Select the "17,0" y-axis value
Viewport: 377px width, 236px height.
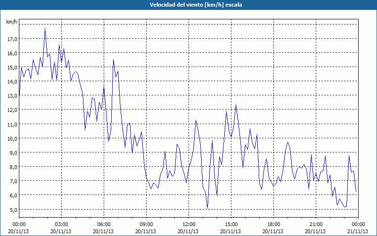click(x=12, y=39)
